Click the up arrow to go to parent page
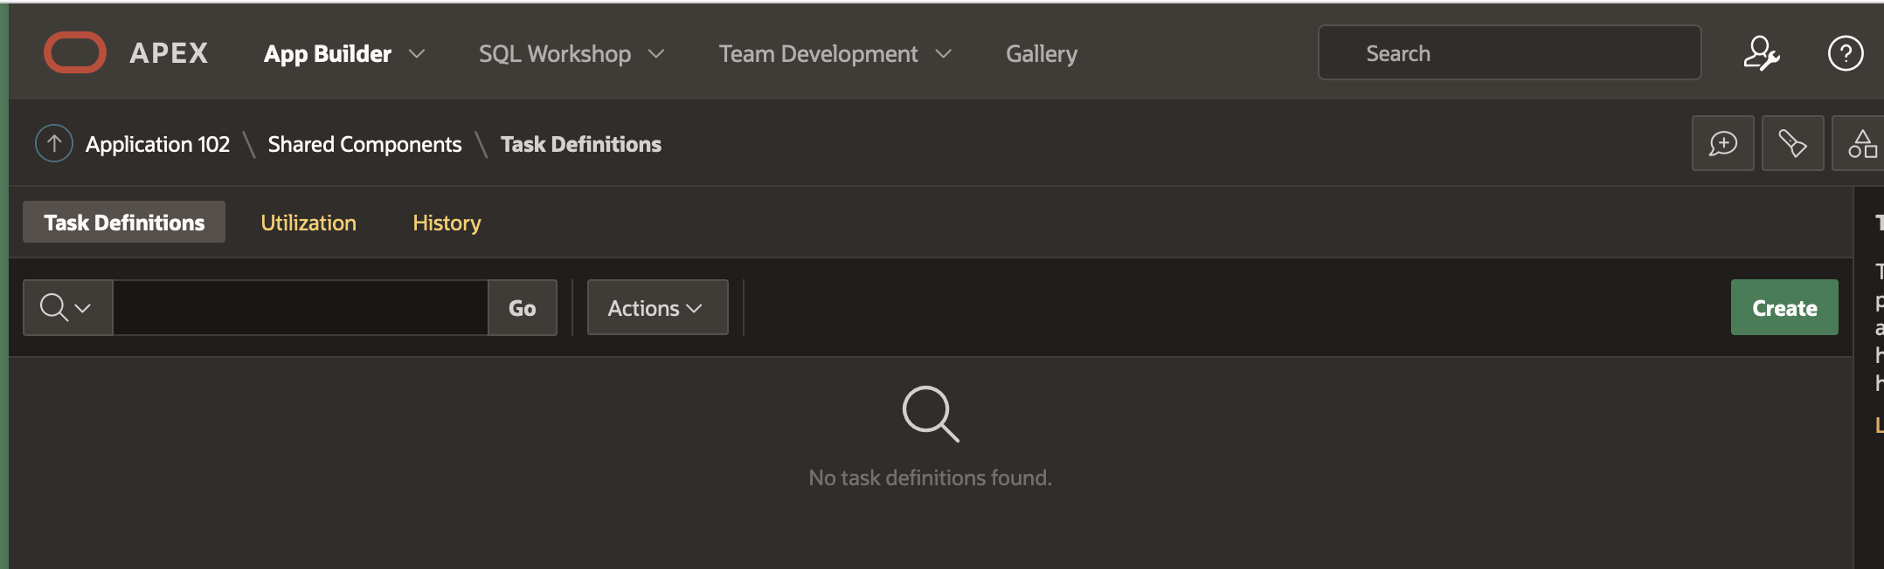Screen dimensions: 1884x569 [x=54, y=144]
